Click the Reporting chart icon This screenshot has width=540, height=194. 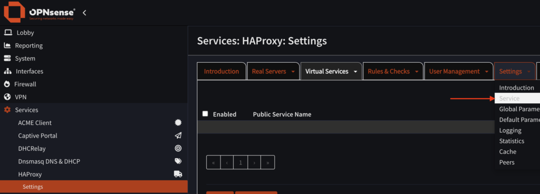pyautogui.click(x=7, y=45)
